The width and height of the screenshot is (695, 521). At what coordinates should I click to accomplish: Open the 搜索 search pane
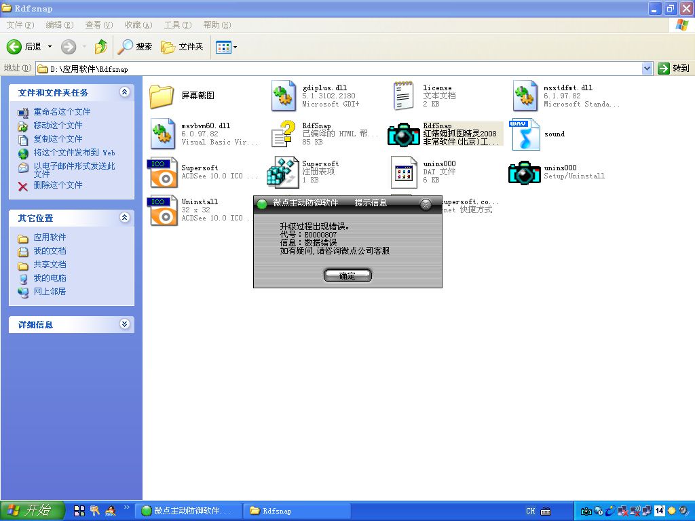(x=135, y=47)
